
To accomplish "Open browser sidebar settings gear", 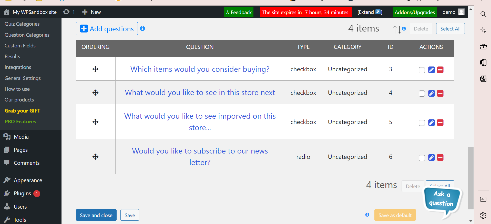I will pos(483,215).
